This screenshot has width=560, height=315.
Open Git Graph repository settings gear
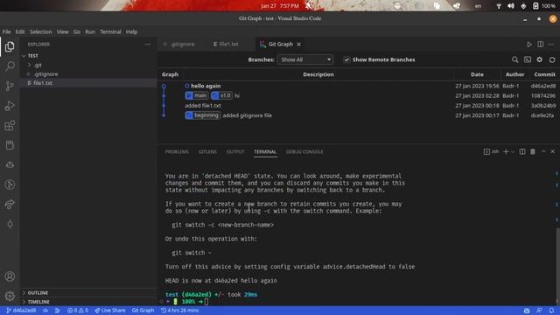click(x=540, y=59)
